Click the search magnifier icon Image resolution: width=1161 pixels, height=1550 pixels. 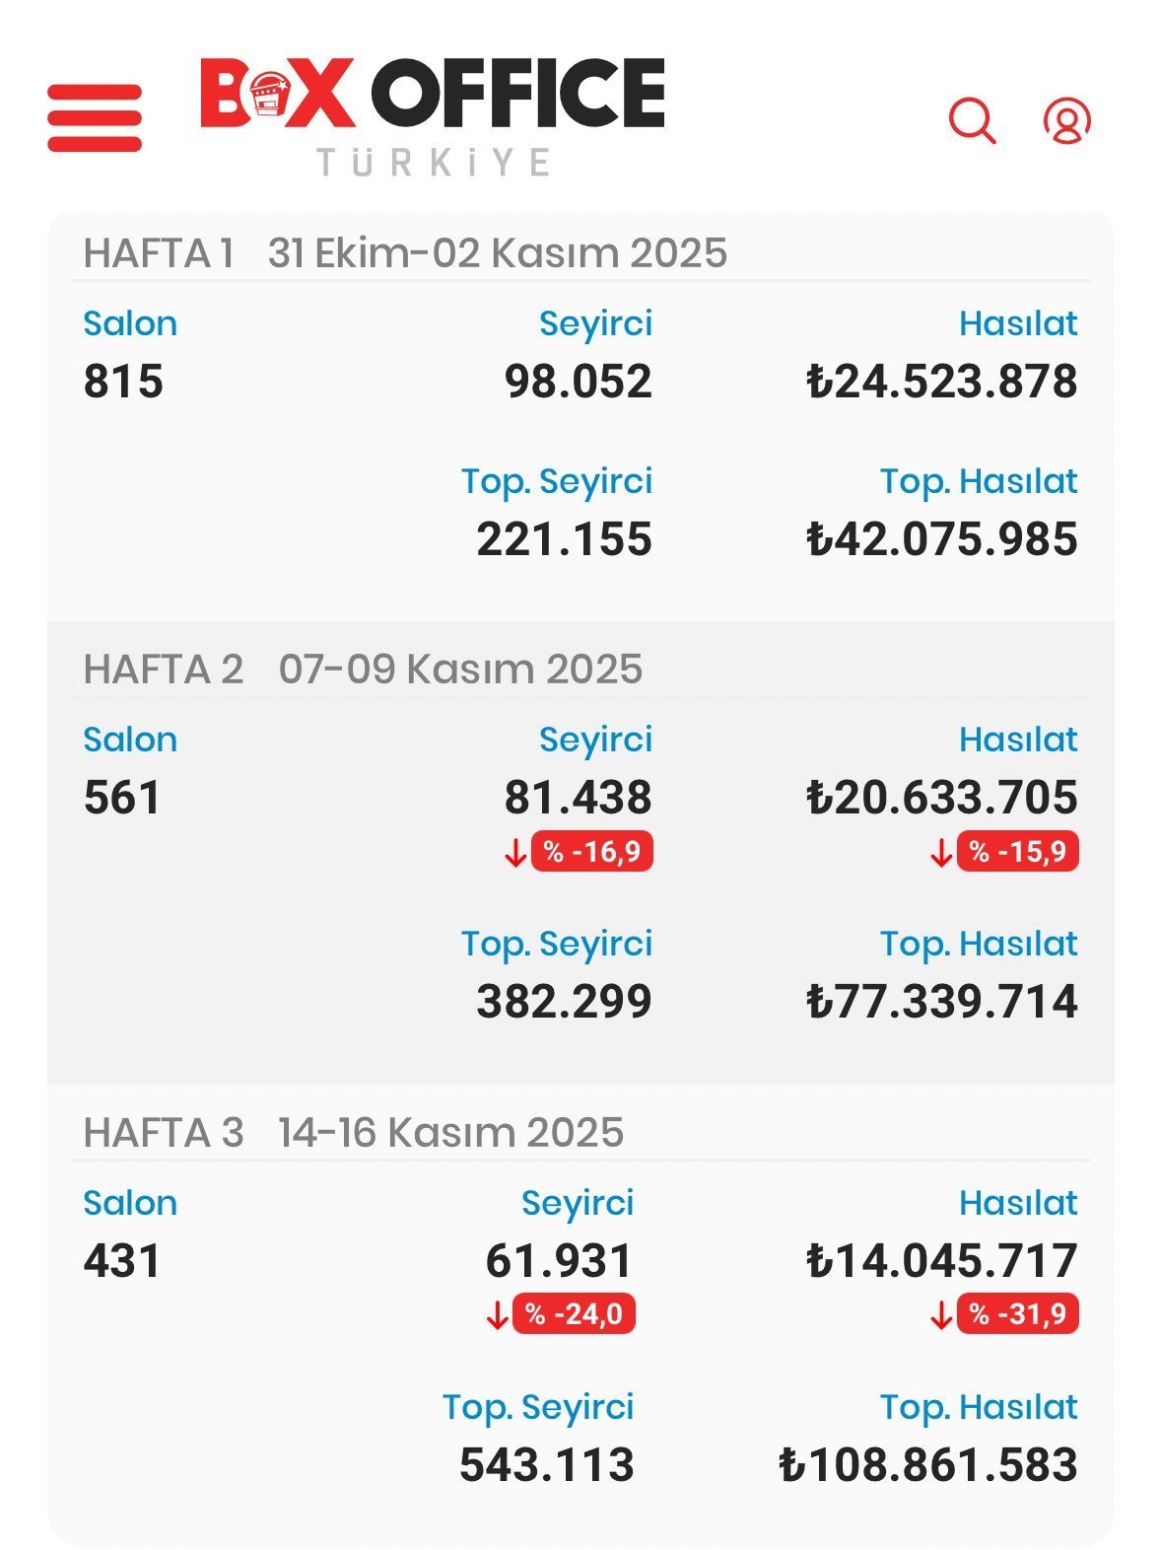972,120
